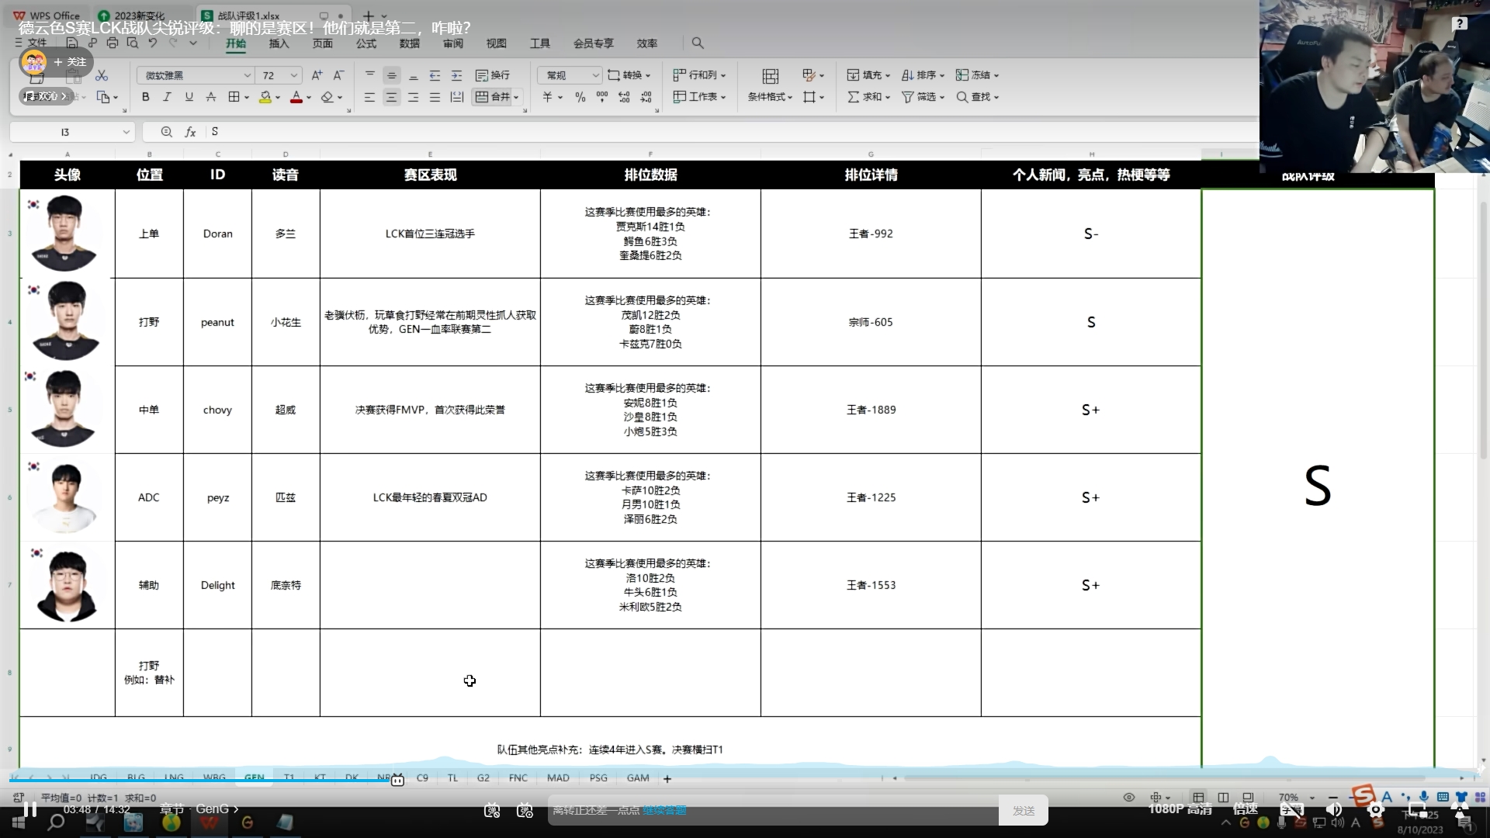Click justify horizontal alignment icon
Image resolution: width=1490 pixels, height=838 pixels.
pyautogui.click(x=435, y=97)
